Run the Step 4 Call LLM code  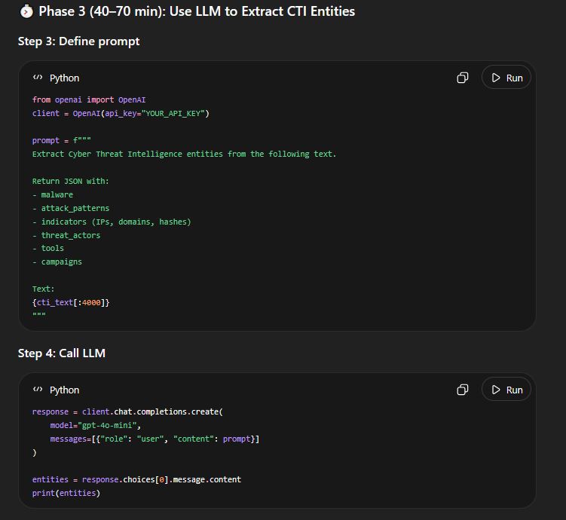tap(506, 390)
